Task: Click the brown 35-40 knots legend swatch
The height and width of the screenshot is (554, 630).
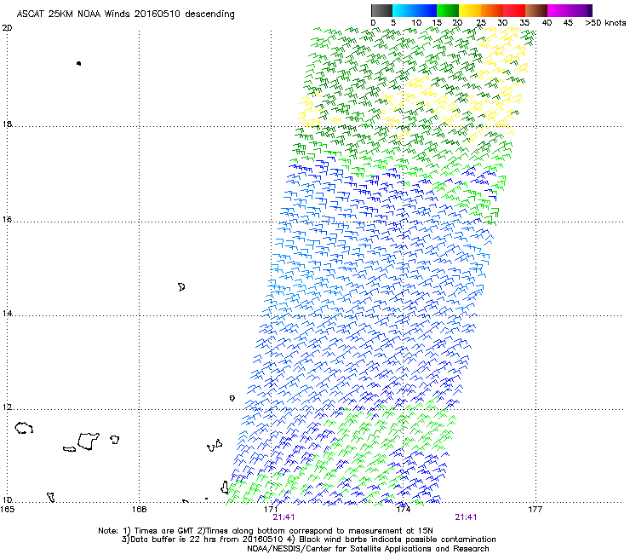Action: click(536, 10)
